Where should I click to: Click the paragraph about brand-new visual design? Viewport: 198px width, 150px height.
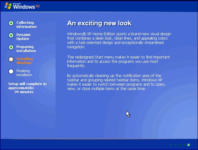click(x=119, y=41)
